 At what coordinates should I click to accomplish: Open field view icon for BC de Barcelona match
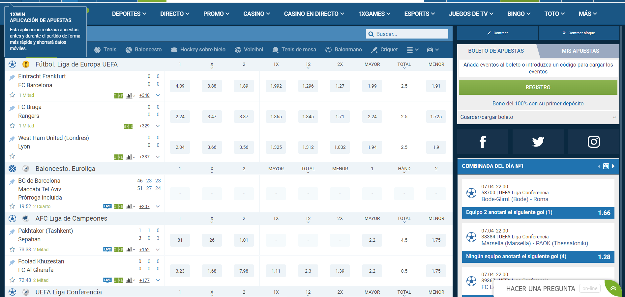119,206
